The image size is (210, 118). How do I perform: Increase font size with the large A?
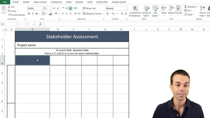54,8
